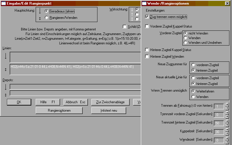Click the Infotext neu button
The height and width of the screenshot is (145, 232).
click(109, 110)
